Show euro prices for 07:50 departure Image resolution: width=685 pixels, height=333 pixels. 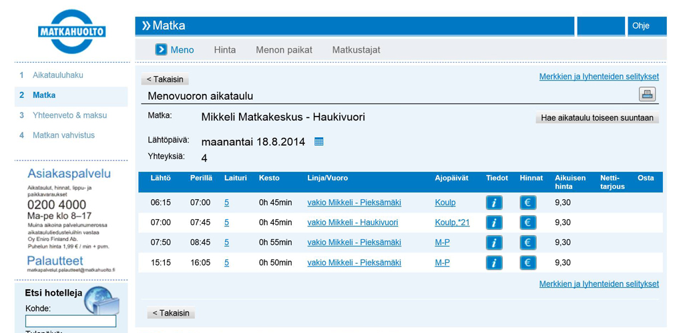[x=527, y=243]
